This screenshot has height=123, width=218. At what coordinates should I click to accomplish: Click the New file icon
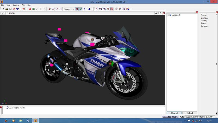pyautogui.click(x=3, y=9)
